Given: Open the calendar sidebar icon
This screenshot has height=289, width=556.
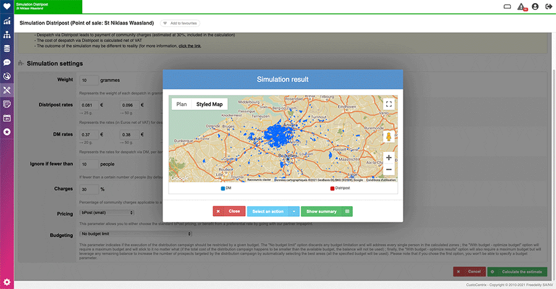Looking at the screenshot, I should point(7,118).
